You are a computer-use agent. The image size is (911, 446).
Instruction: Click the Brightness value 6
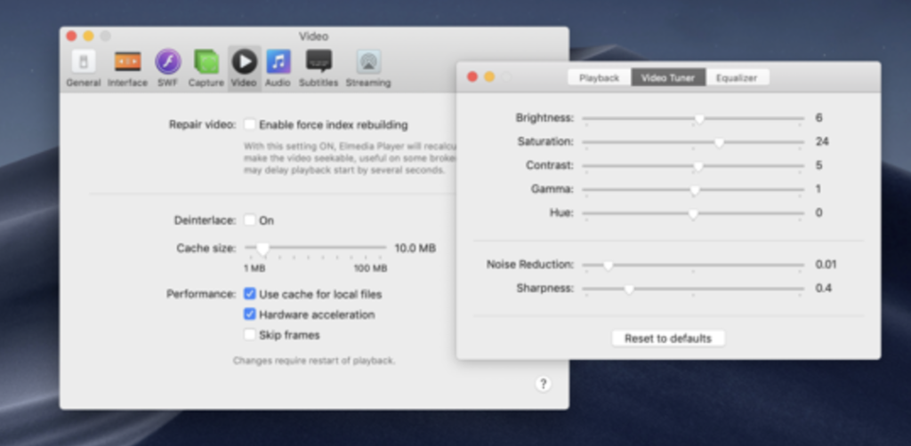coord(818,118)
